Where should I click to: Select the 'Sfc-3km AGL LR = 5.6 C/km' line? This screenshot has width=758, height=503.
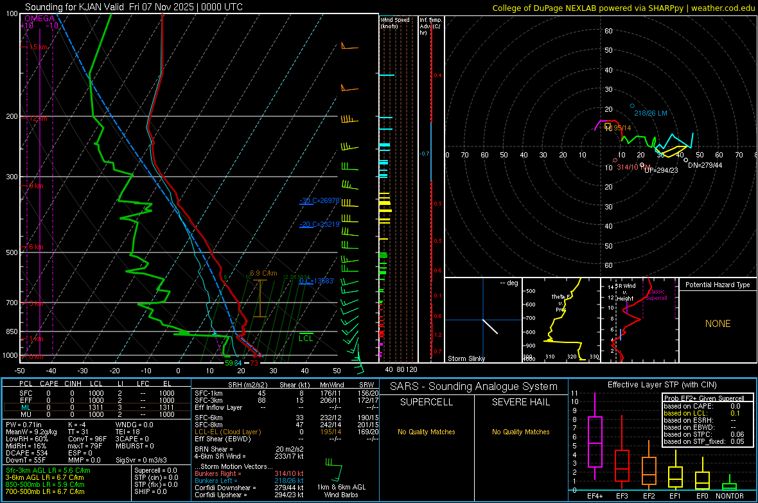tap(48, 470)
